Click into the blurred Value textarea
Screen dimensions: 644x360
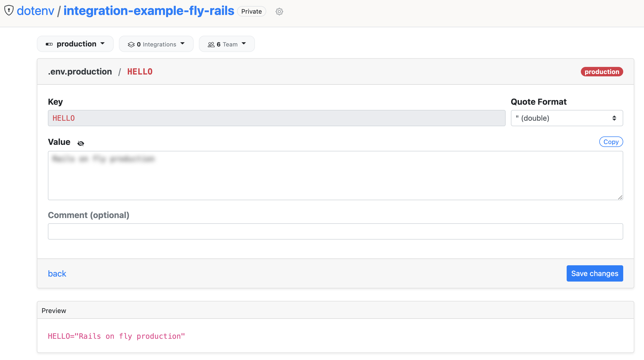pyautogui.click(x=335, y=175)
